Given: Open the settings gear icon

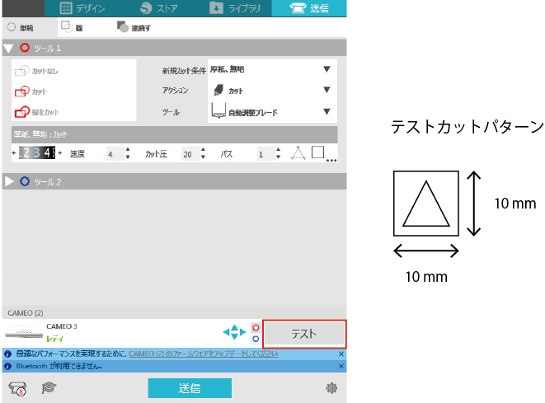Looking at the screenshot, I should tap(331, 388).
